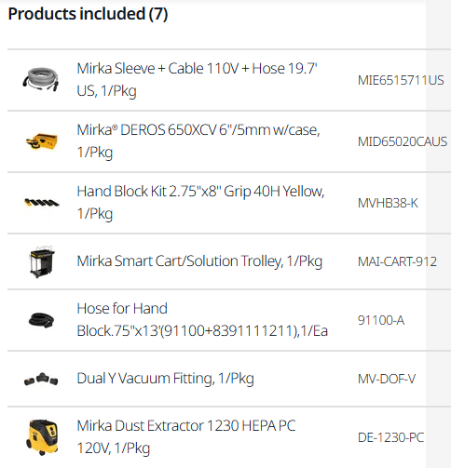Click product code MIE6515711US
The image size is (451, 468).
point(401,80)
